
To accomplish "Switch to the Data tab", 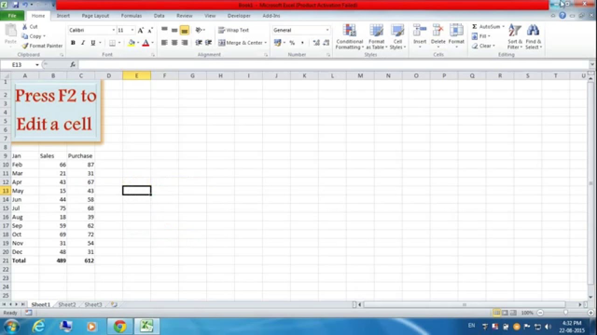I will [x=159, y=16].
